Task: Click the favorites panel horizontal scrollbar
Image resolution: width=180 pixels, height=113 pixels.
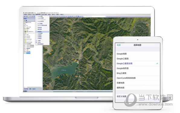Action: click(x=33, y=87)
